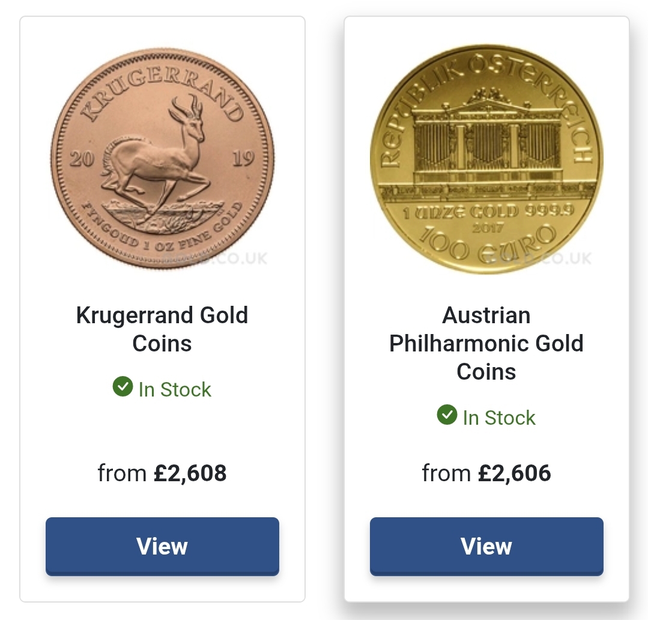Open the Austrian Philharmonic coin image

coord(486,159)
